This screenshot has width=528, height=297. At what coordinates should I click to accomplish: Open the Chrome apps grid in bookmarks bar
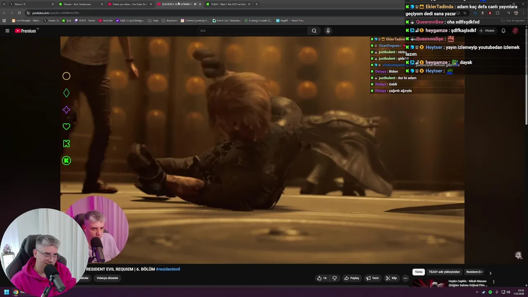pyautogui.click(x=4, y=20)
